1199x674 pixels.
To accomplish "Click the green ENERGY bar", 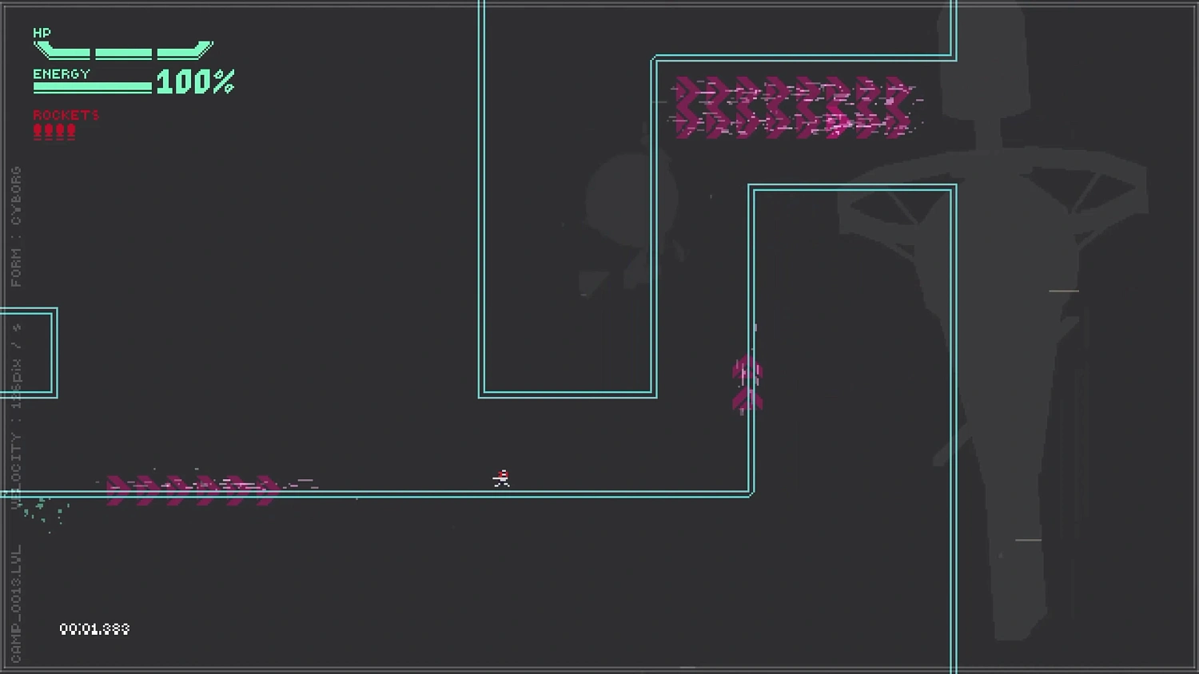I will tap(92, 87).
